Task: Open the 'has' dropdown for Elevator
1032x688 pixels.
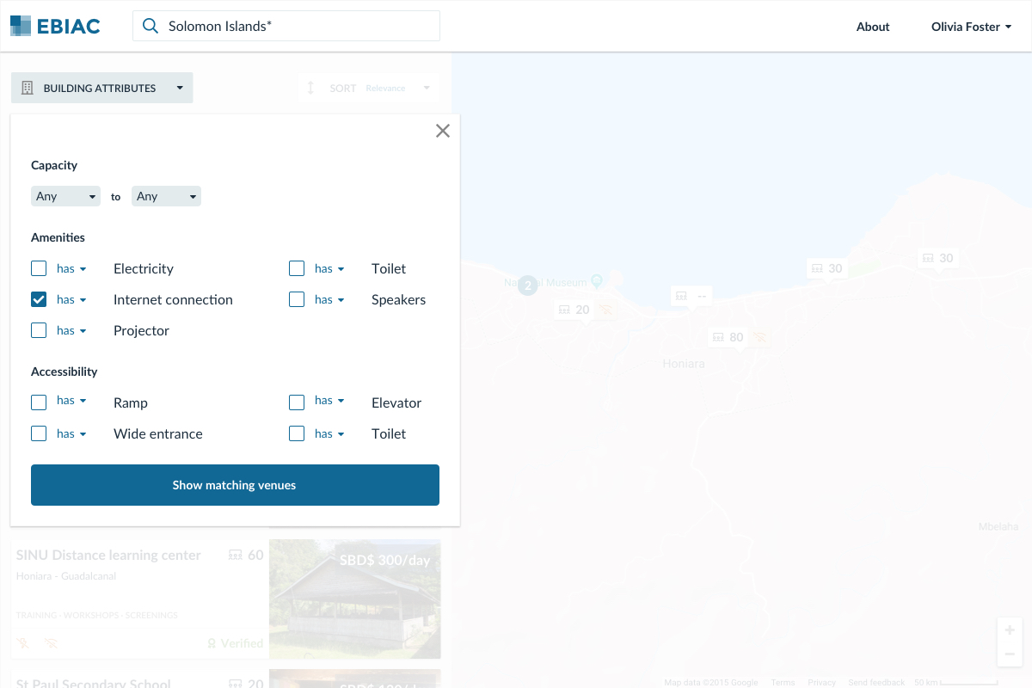Action: point(329,401)
